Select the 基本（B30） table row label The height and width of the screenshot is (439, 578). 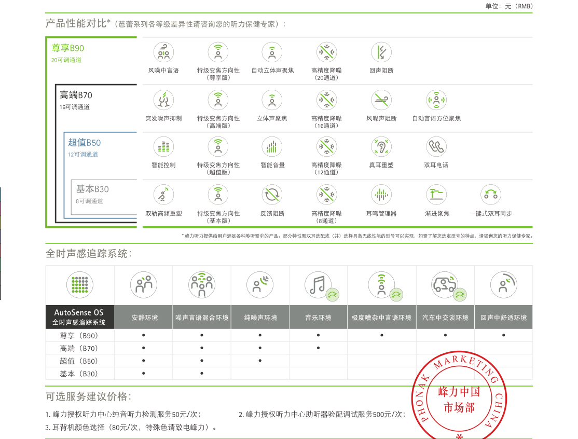point(79,374)
